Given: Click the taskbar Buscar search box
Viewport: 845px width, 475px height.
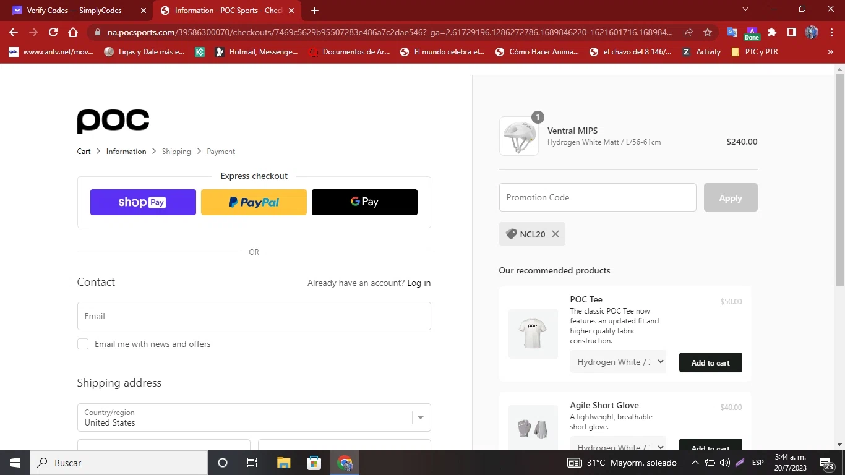Looking at the screenshot, I should [119, 463].
